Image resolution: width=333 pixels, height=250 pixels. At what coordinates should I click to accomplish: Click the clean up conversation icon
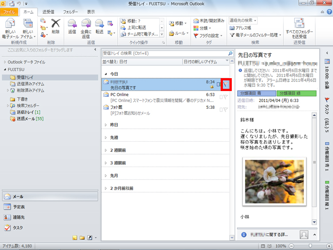click(x=44, y=28)
